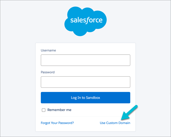The width and height of the screenshot is (171, 137).
Task: Click the empty box under the Username label
Action: [85, 60]
